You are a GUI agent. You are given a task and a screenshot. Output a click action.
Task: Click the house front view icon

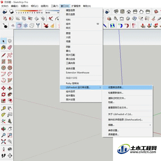coord(129,12)
